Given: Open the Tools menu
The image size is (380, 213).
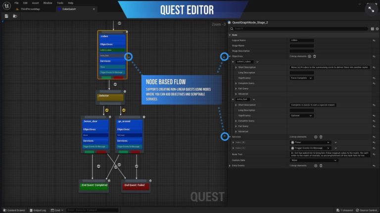Looking at the screenshot, I should tap(60, 3).
